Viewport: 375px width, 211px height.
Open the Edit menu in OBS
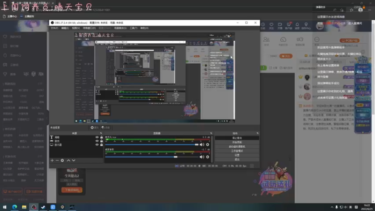pos(65,28)
